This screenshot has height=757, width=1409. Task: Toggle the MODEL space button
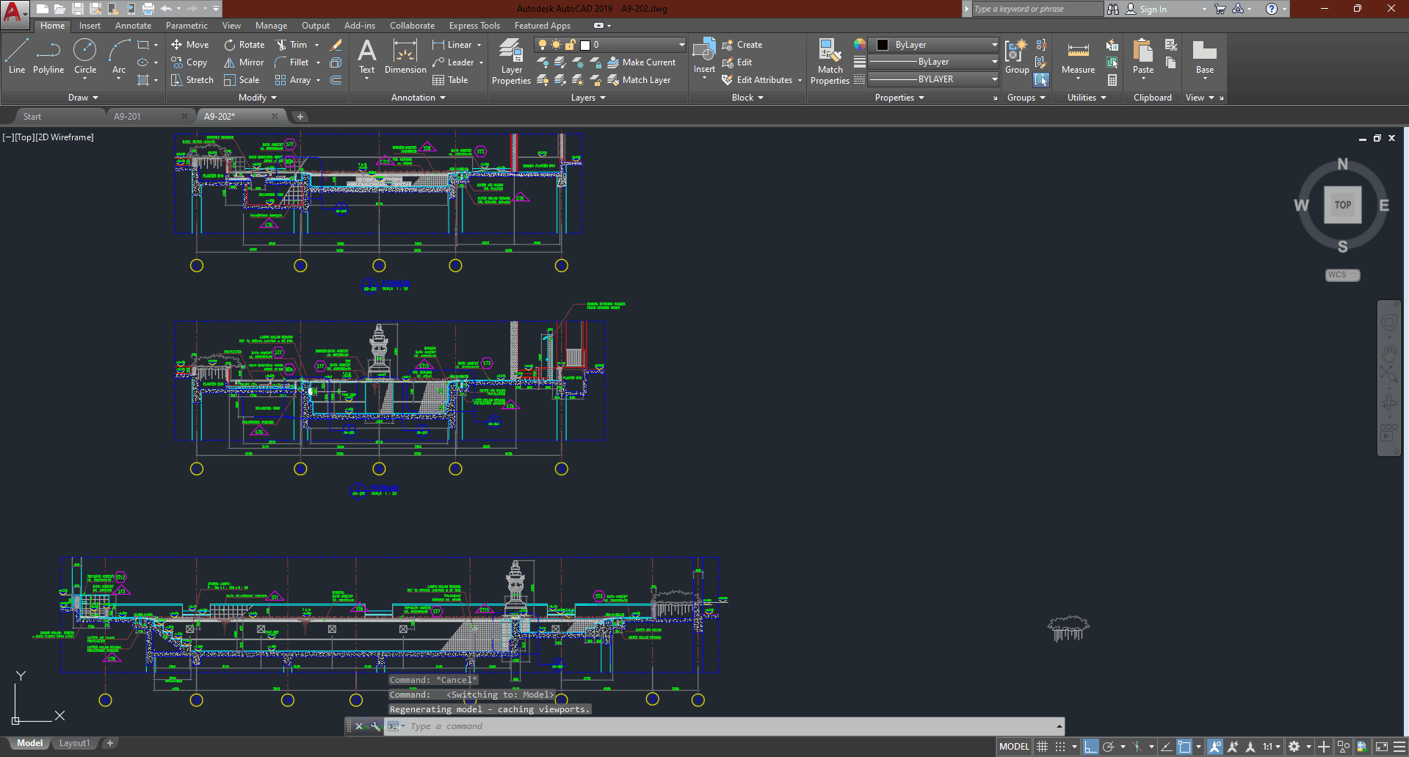pyautogui.click(x=1014, y=747)
